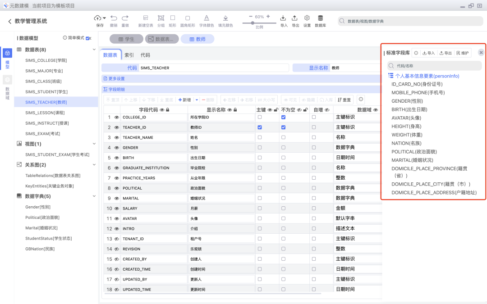
Task: Click the 重置 reset button
Action: 344,100
